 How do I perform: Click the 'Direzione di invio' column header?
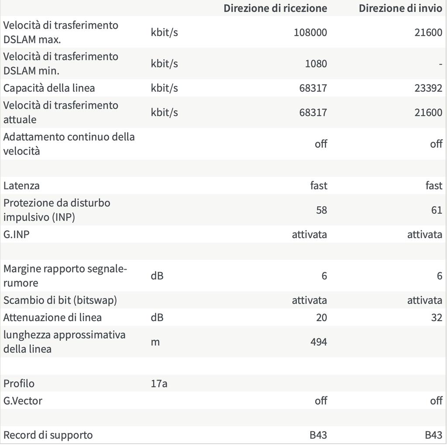400,8
